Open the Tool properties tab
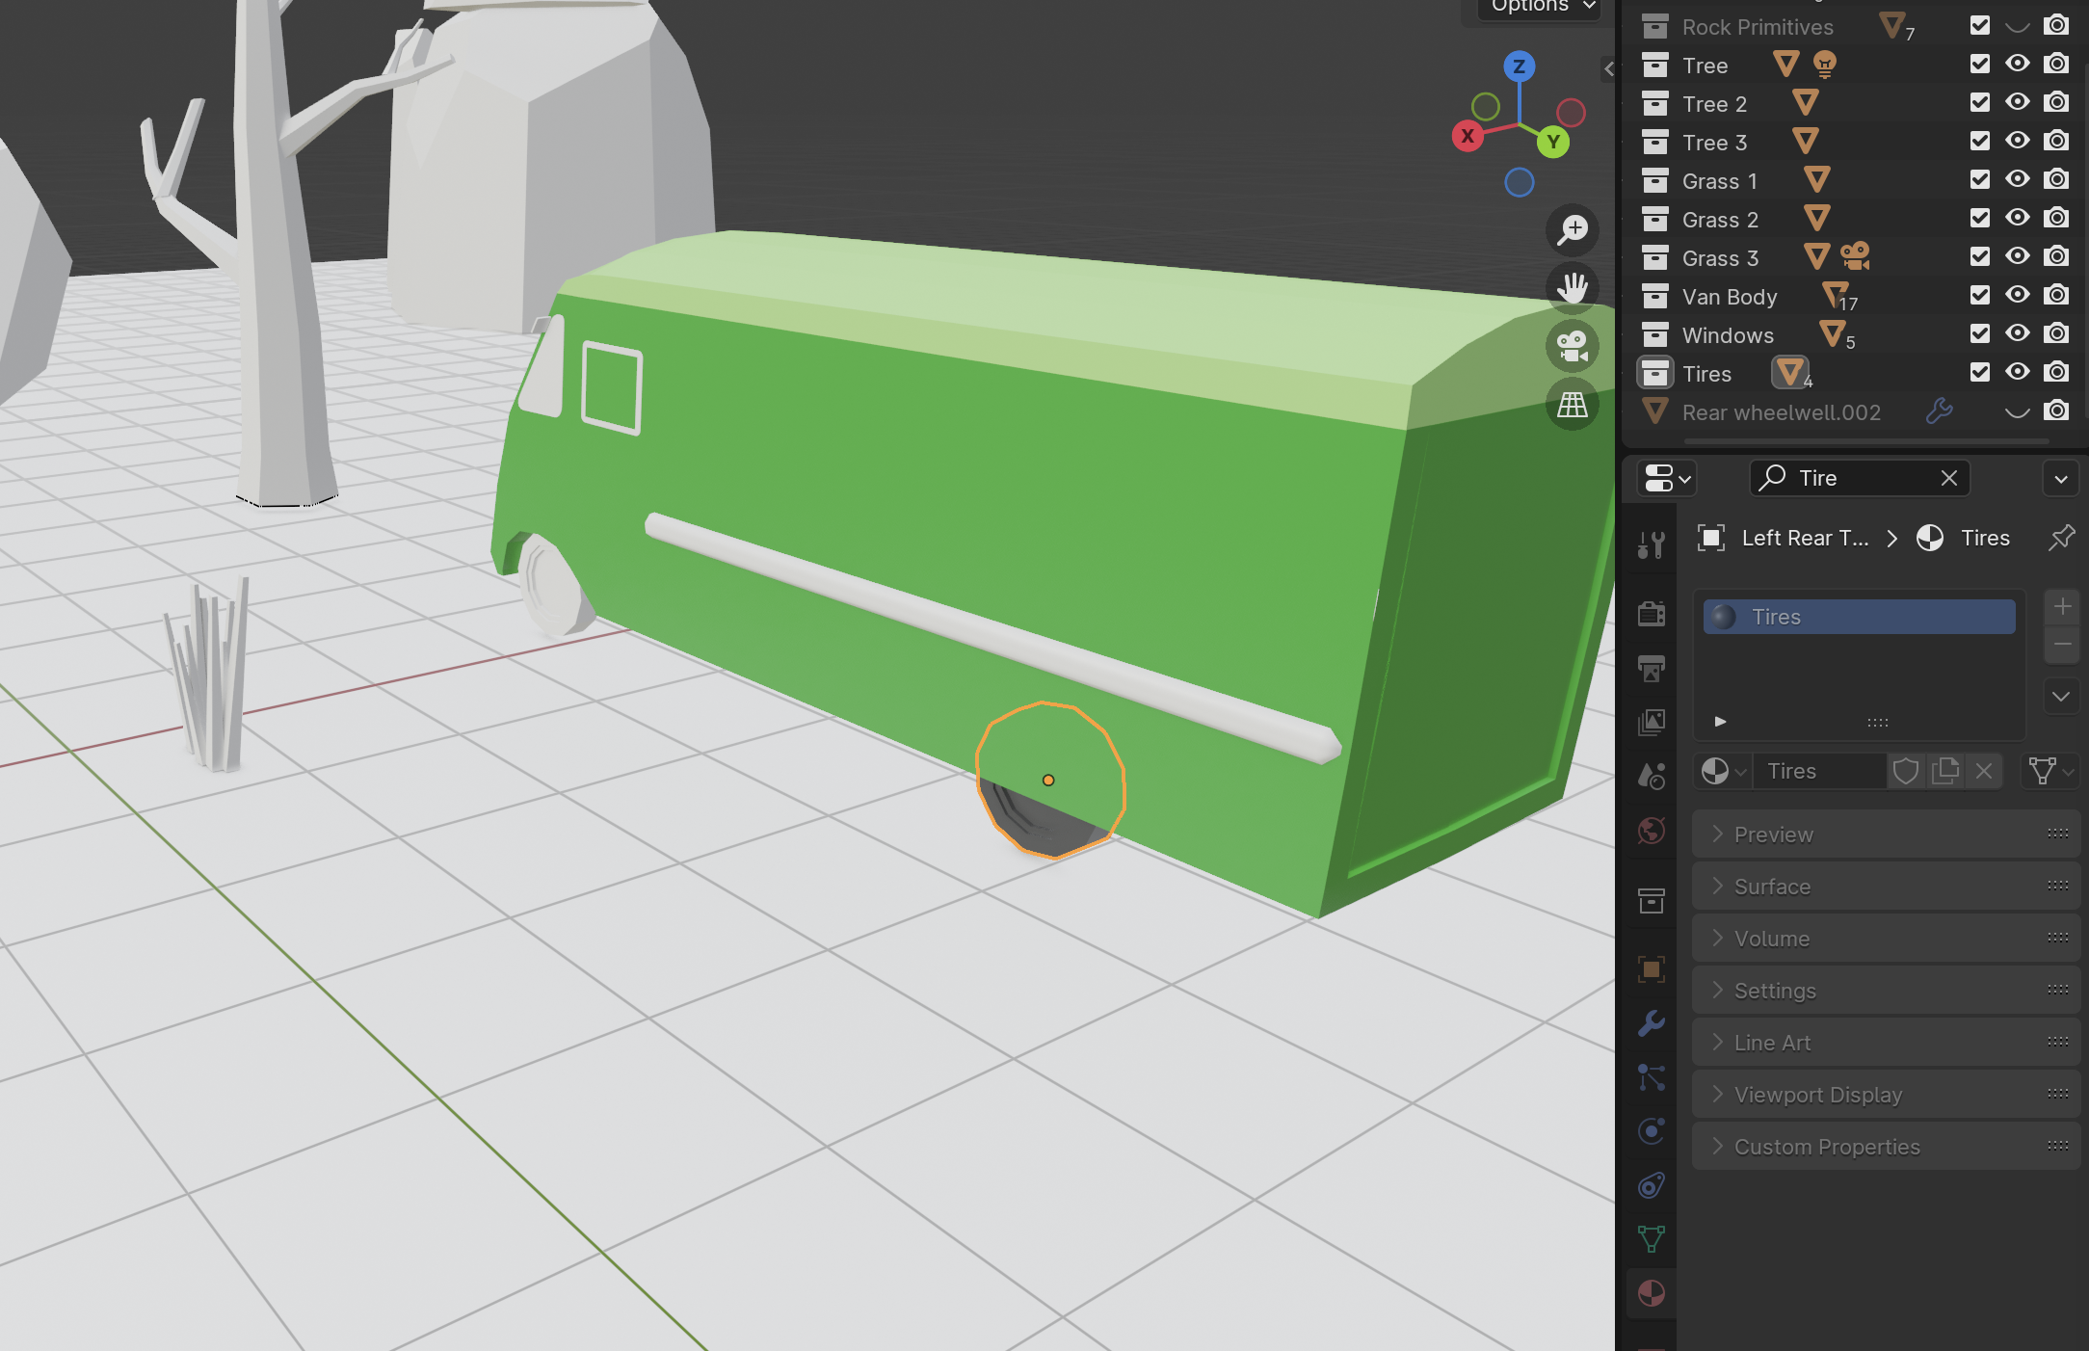Screen dimensions: 2089x1351 1652,544
